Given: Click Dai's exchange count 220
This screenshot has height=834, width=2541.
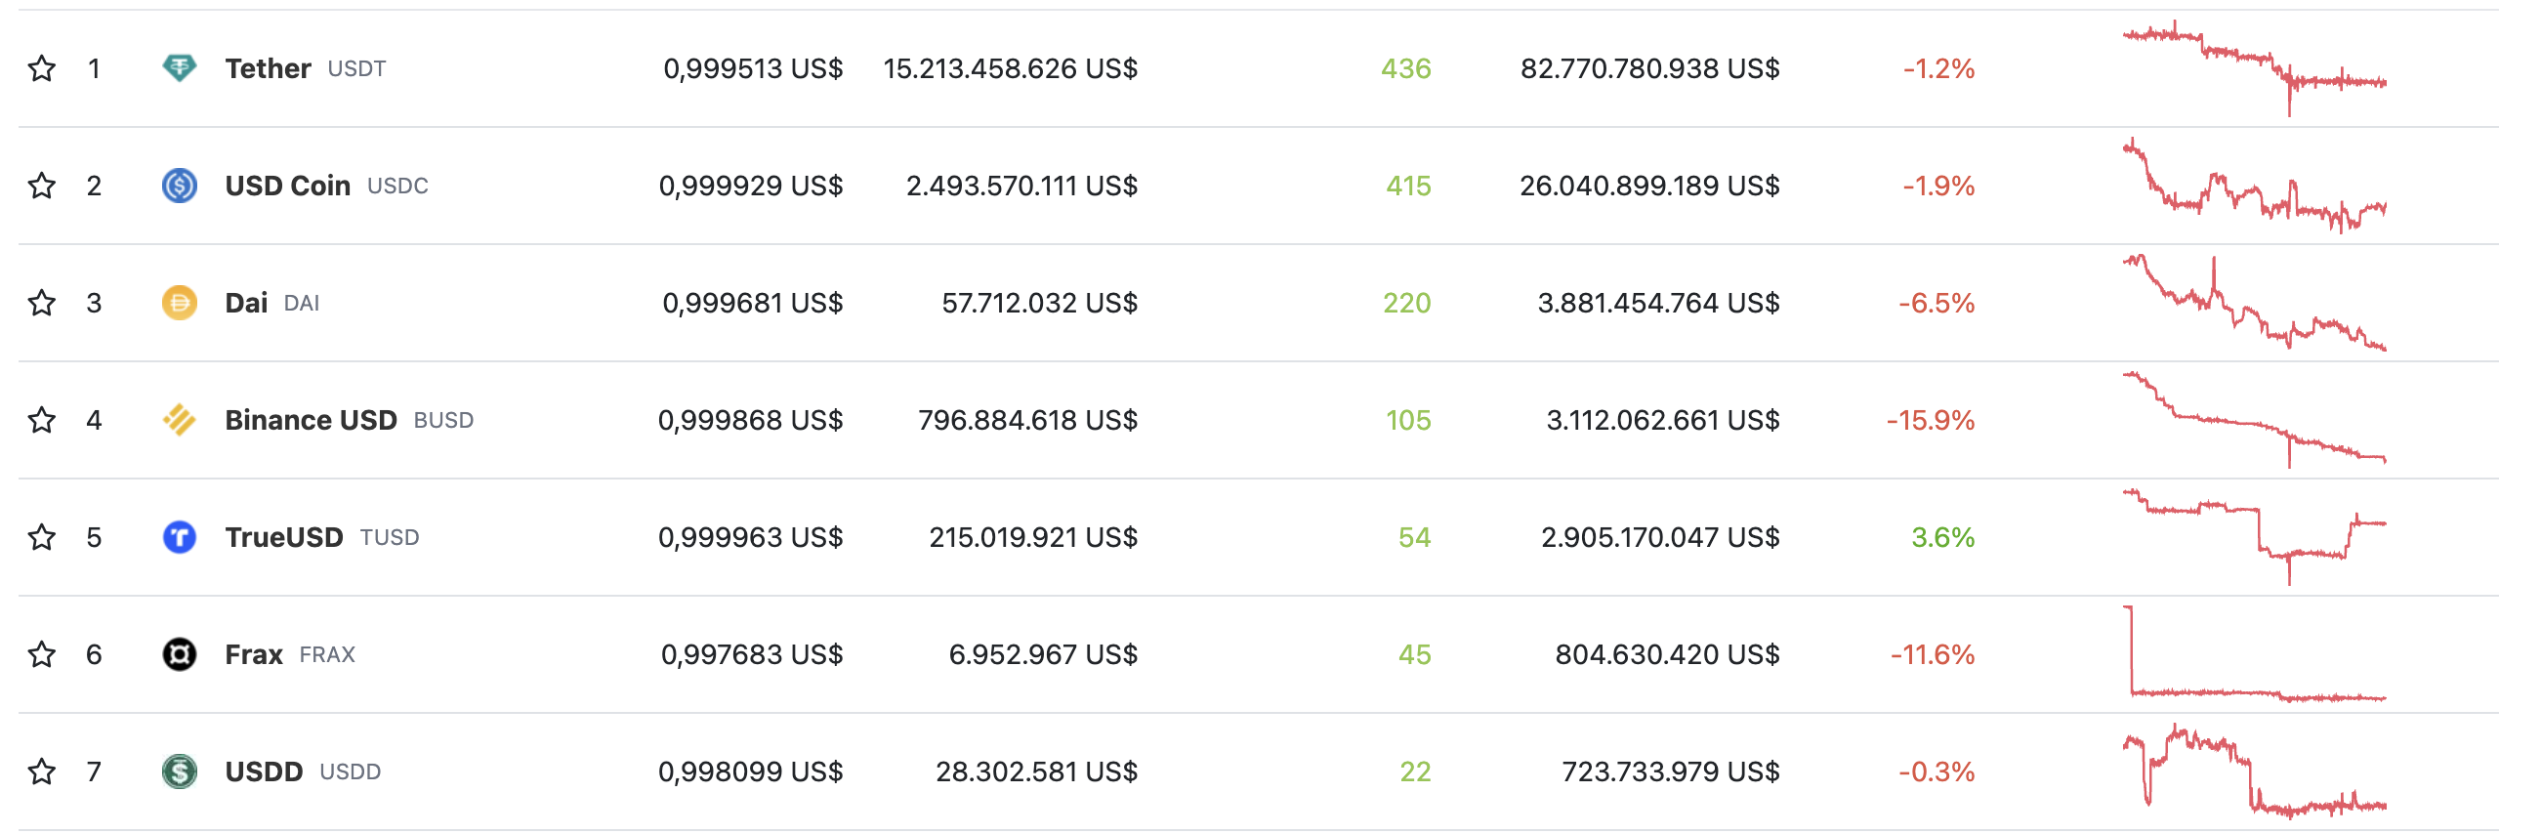Looking at the screenshot, I should 1405,303.
